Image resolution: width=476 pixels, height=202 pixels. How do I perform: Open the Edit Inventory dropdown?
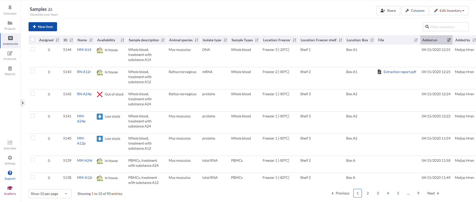449,11
